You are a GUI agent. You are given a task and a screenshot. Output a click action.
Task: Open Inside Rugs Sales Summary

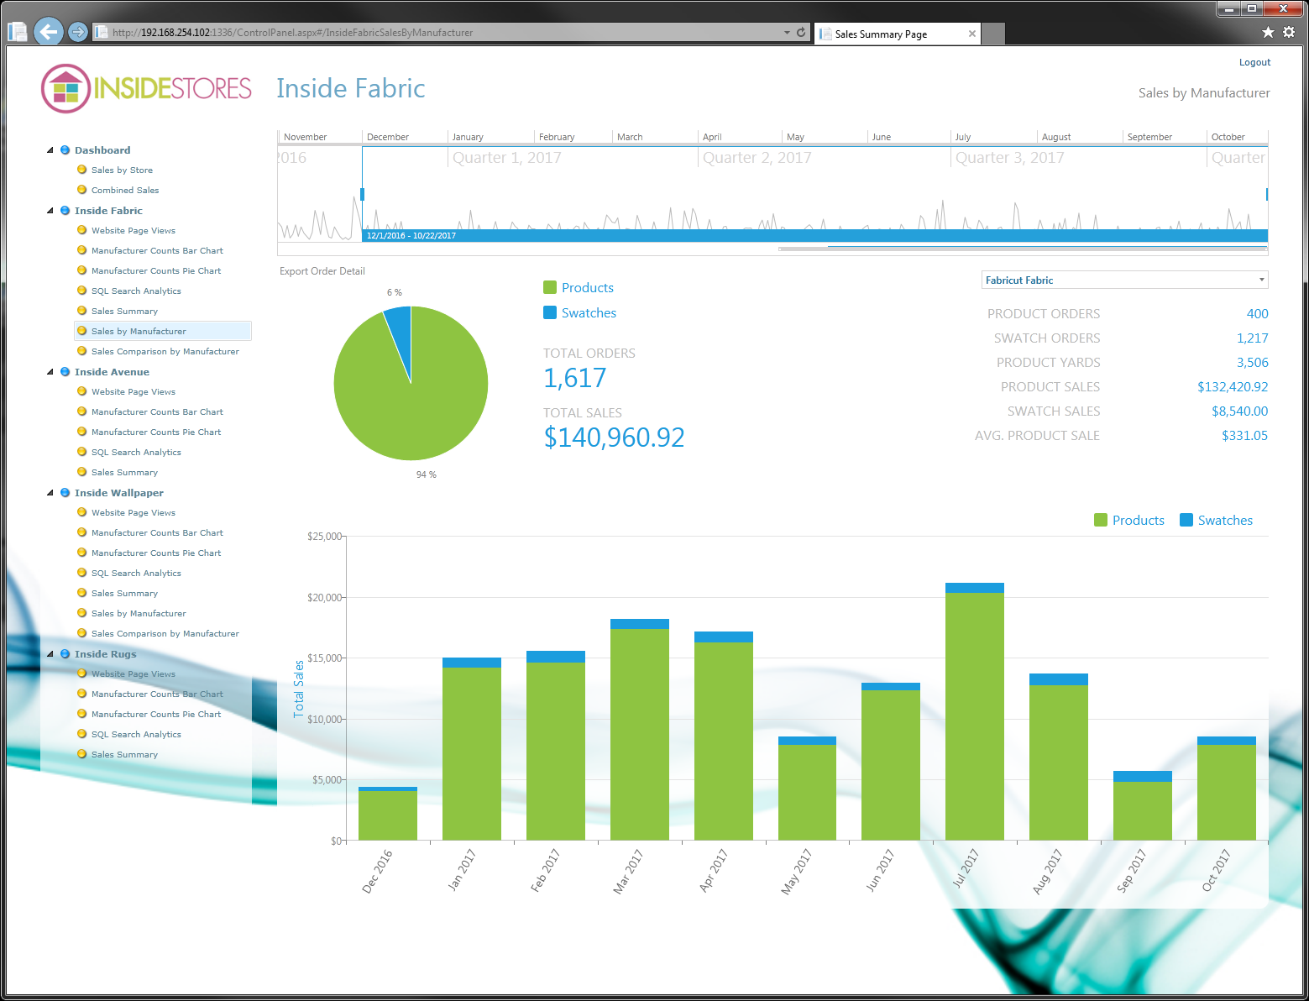[x=124, y=755]
